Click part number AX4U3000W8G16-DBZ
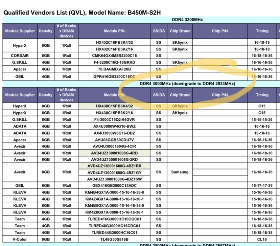The height and width of the screenshot is (246, 280). (114, 133)
